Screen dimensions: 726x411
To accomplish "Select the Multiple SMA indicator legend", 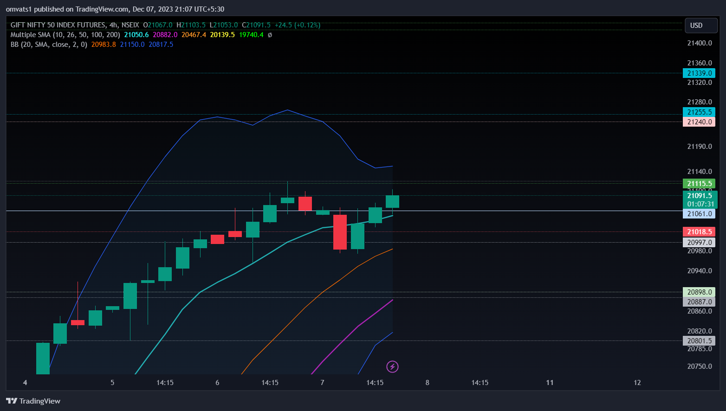I will coord(65,35).
